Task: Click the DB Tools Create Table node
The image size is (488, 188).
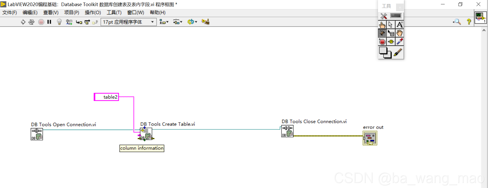Action: coord(146,134)
